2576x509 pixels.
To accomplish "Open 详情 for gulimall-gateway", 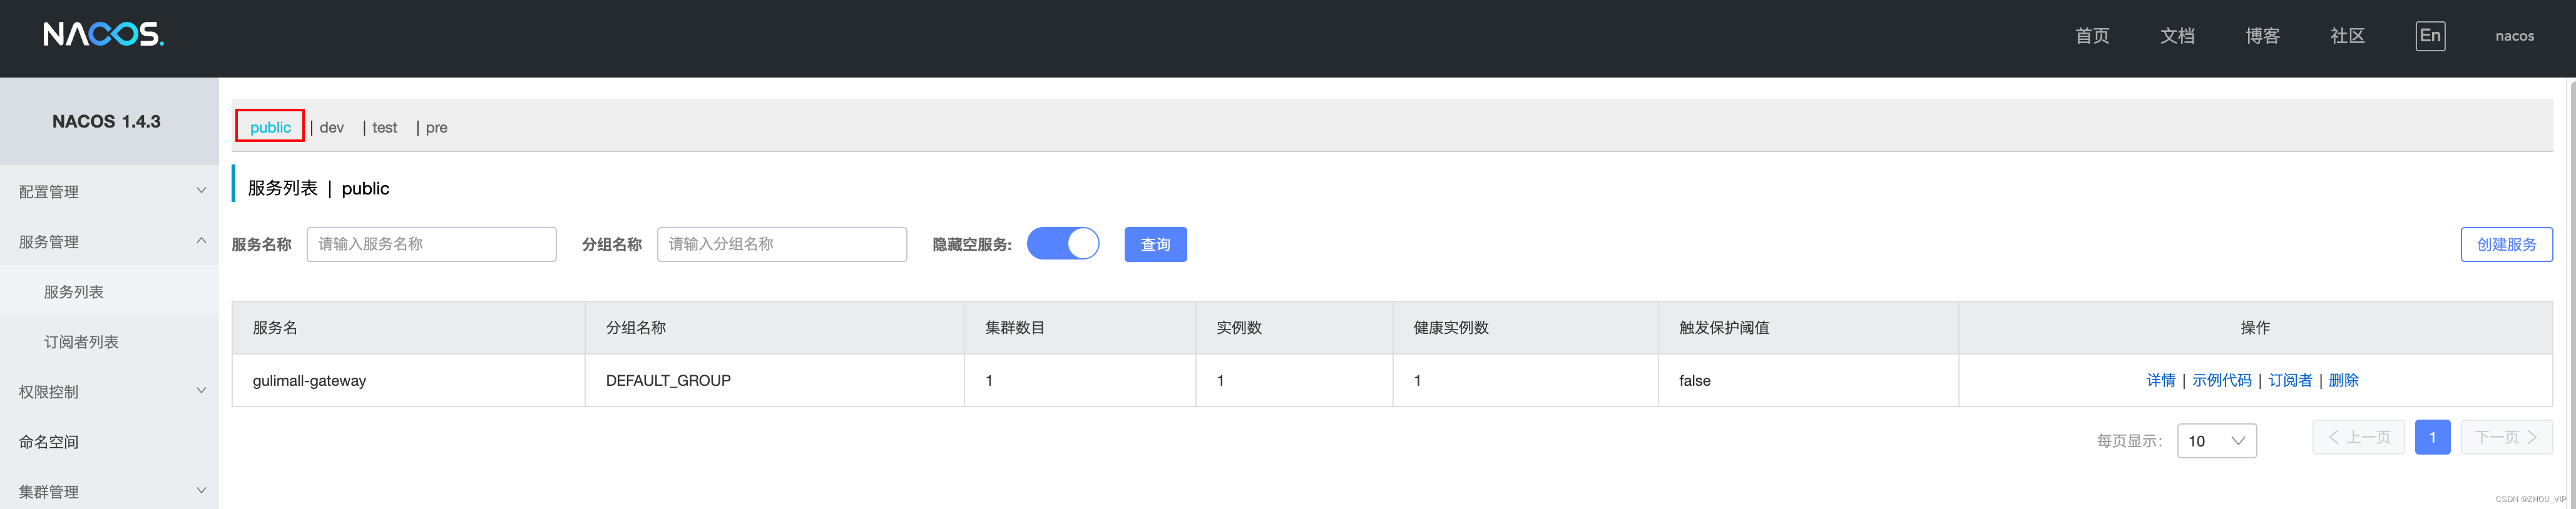I will point(2160,380).
